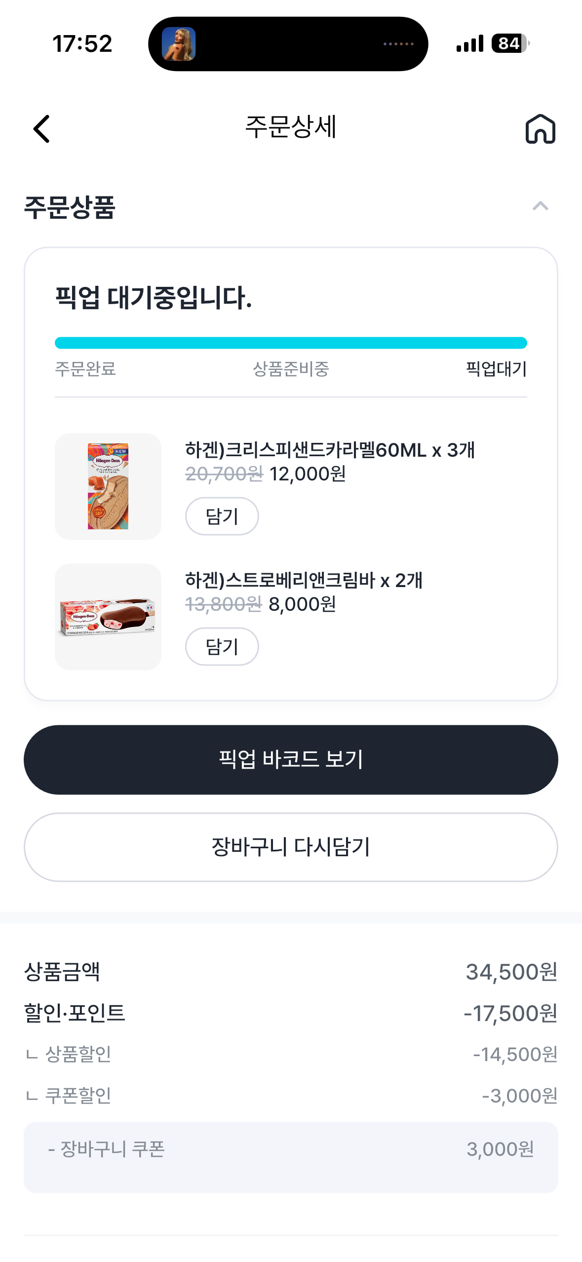Open the strawberry cream bar product thumbnail
The image size is (582, 1262).
108,617
